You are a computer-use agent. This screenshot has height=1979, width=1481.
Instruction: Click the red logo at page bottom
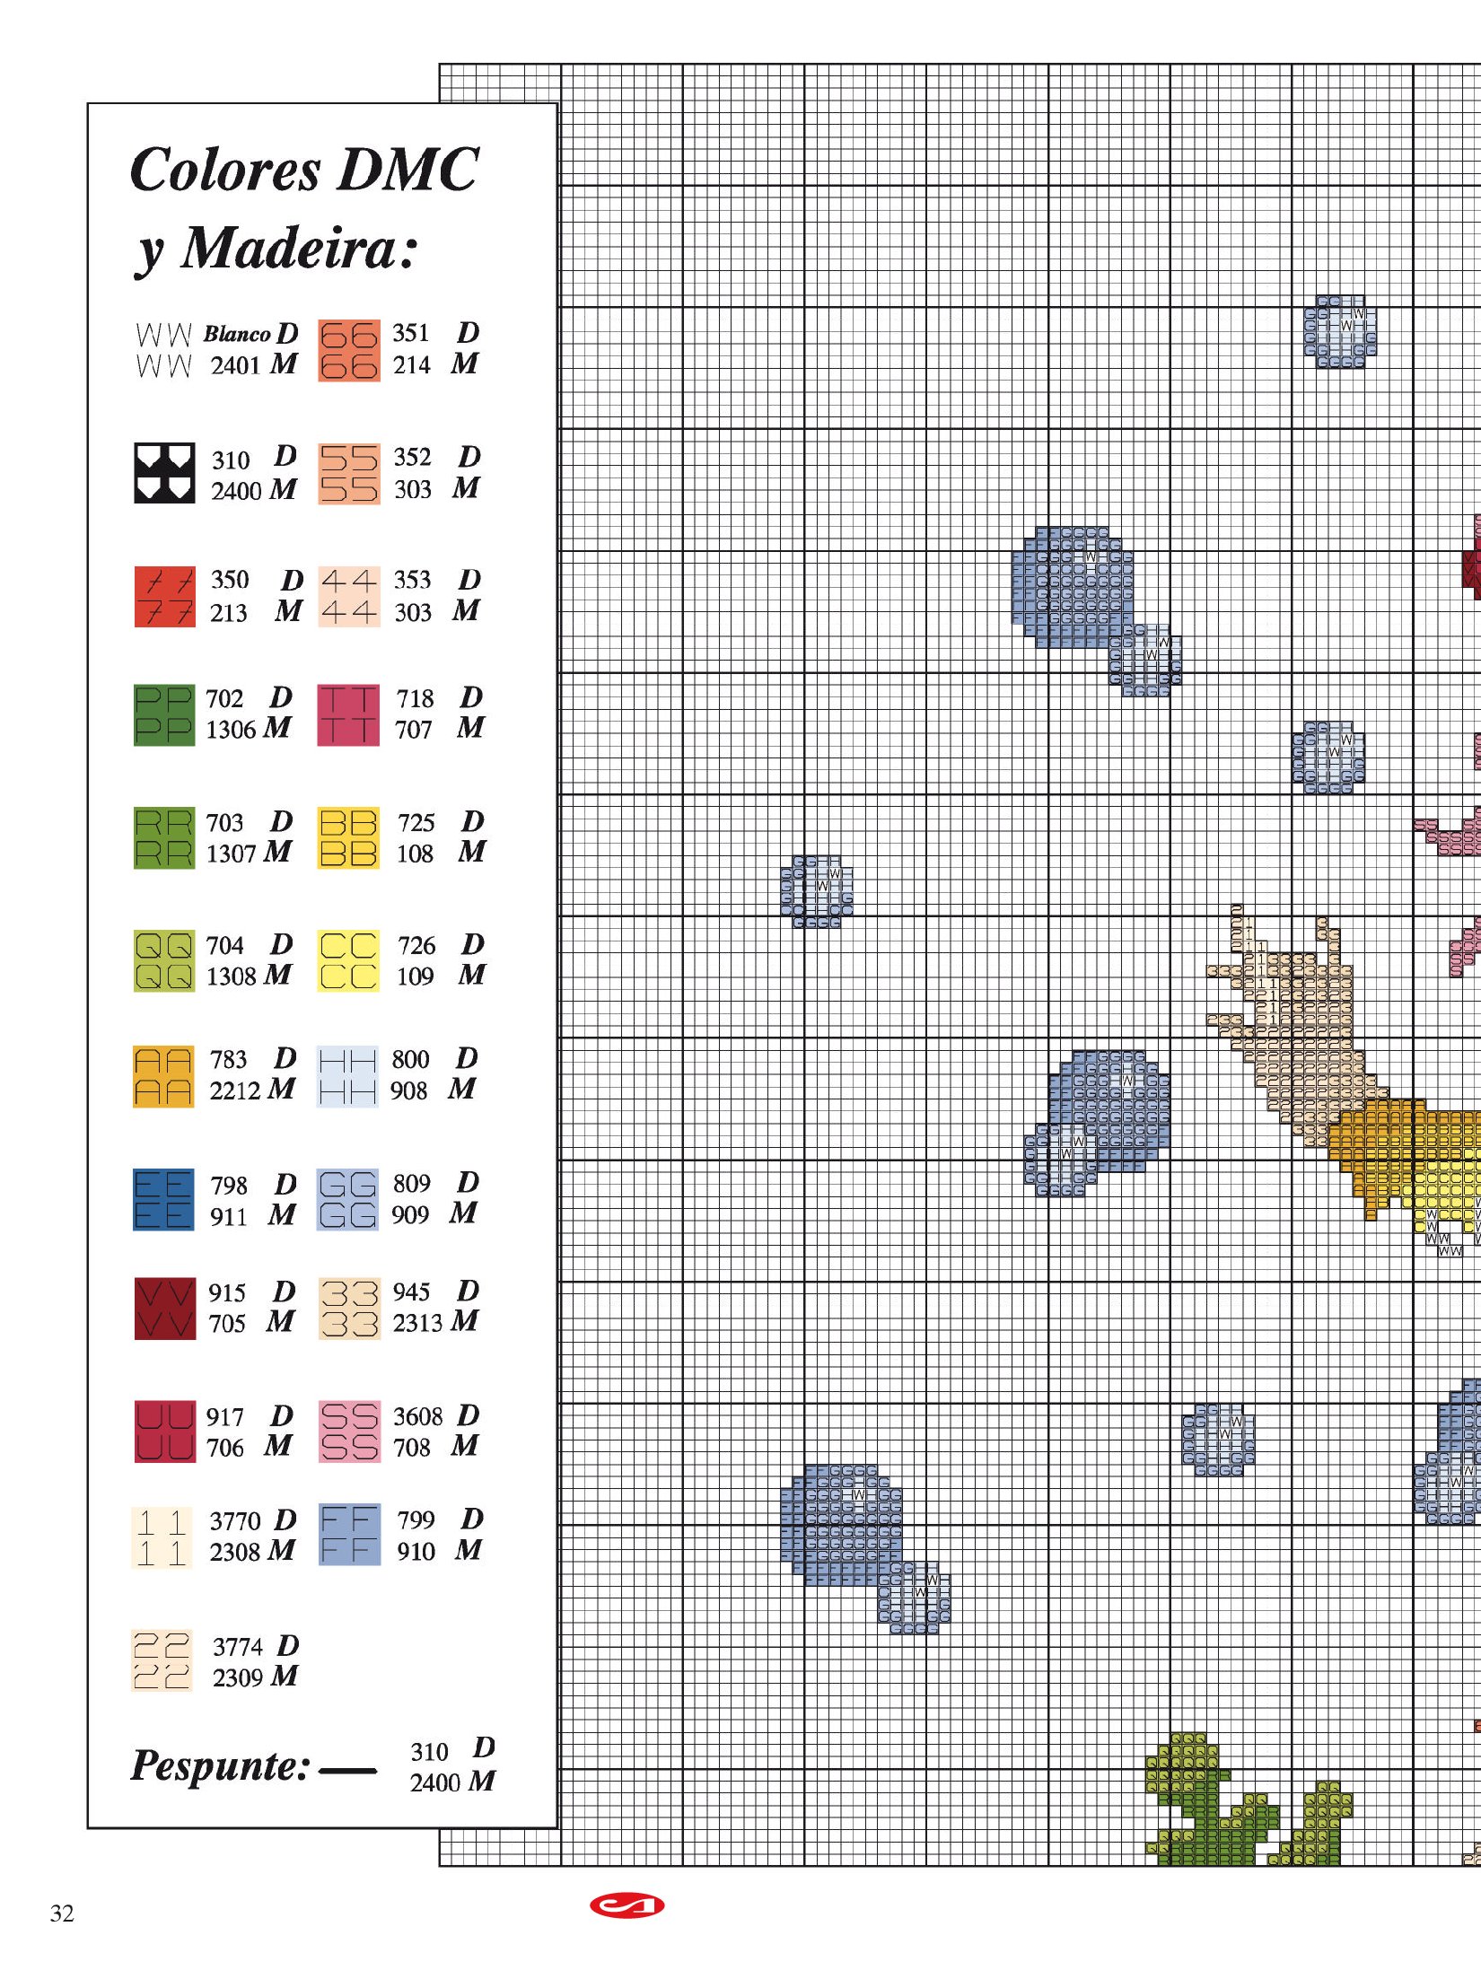point(627,1905)
